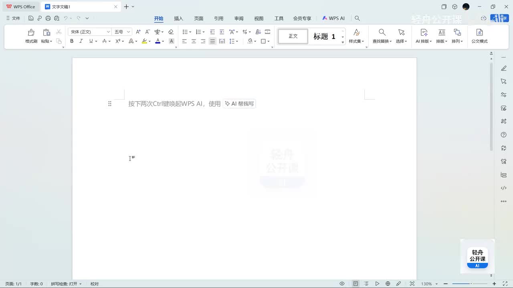
Task: Toggle Bold formatting
Action: pos(72,41)
